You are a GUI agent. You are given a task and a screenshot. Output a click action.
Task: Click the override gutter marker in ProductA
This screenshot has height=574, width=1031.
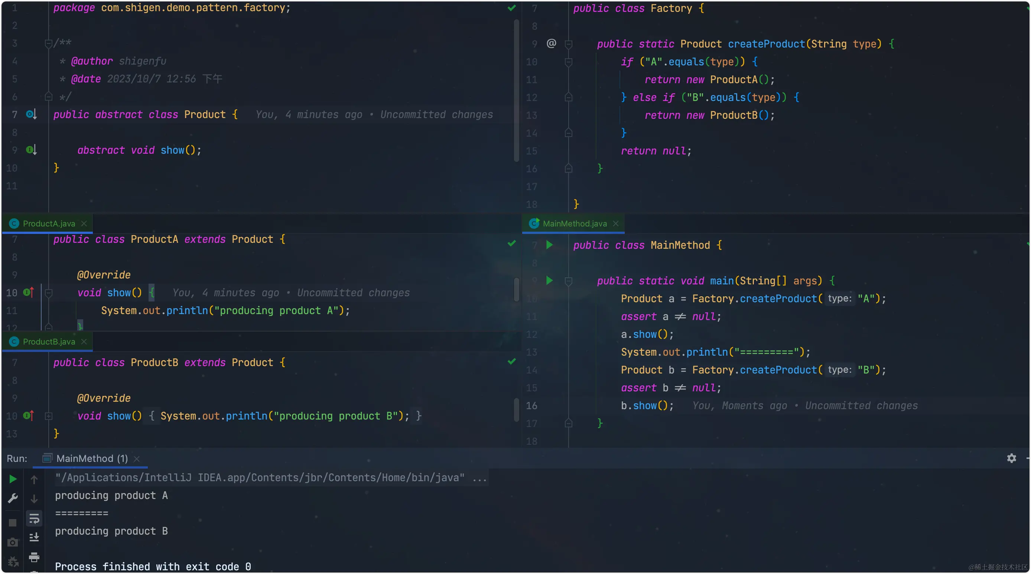[x=29, y=293]
